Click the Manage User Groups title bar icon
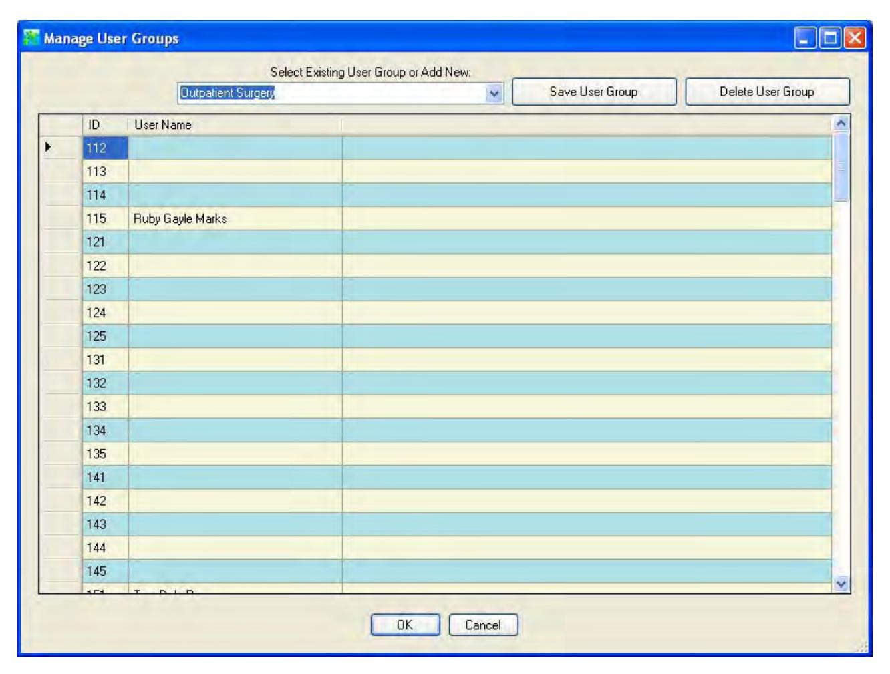 pos(31,38)
